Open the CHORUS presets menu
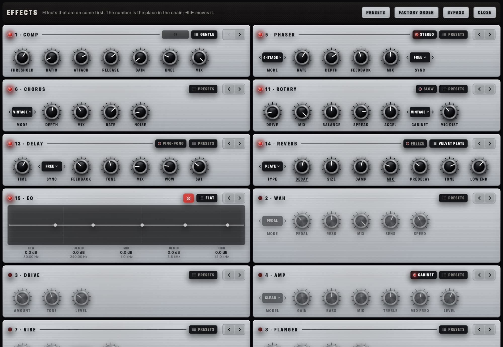 tap(203, 89)
